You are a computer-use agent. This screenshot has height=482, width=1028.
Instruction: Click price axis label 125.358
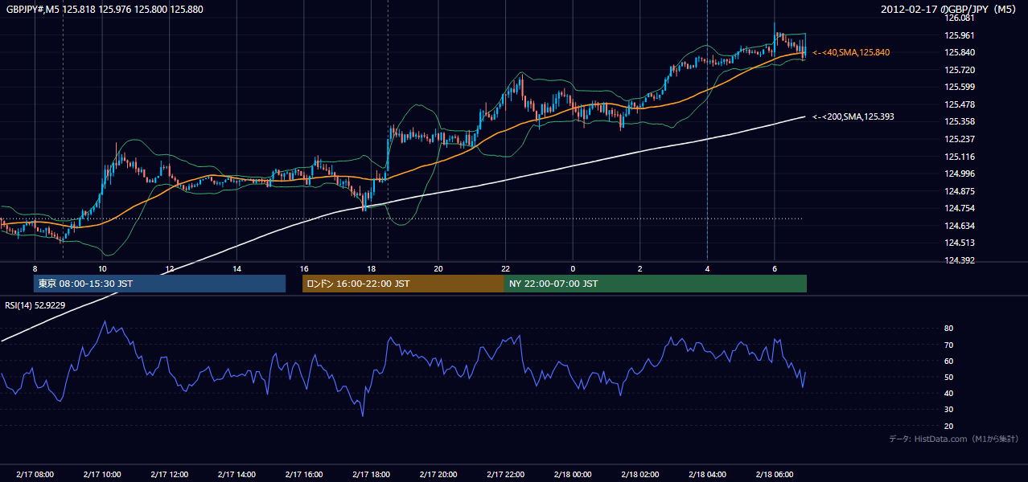[x=960, y=122]
